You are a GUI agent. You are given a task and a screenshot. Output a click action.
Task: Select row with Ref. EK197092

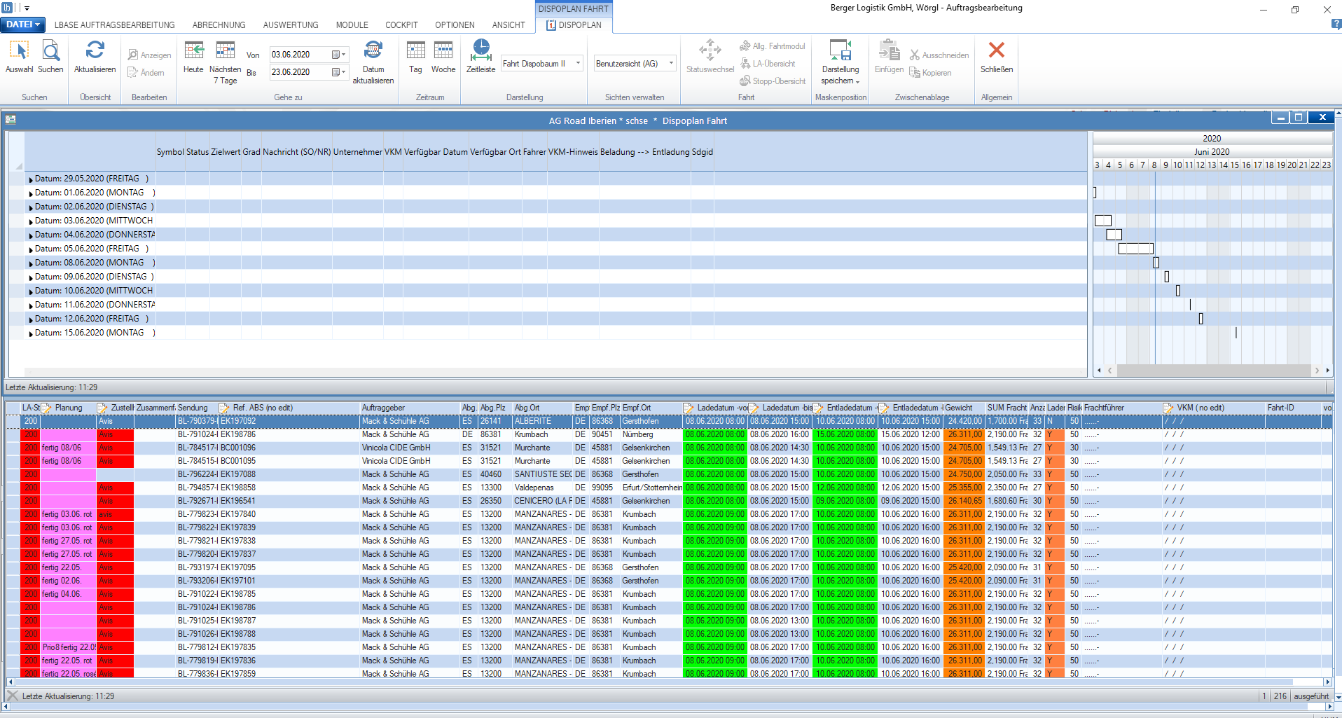coord(669,421)
